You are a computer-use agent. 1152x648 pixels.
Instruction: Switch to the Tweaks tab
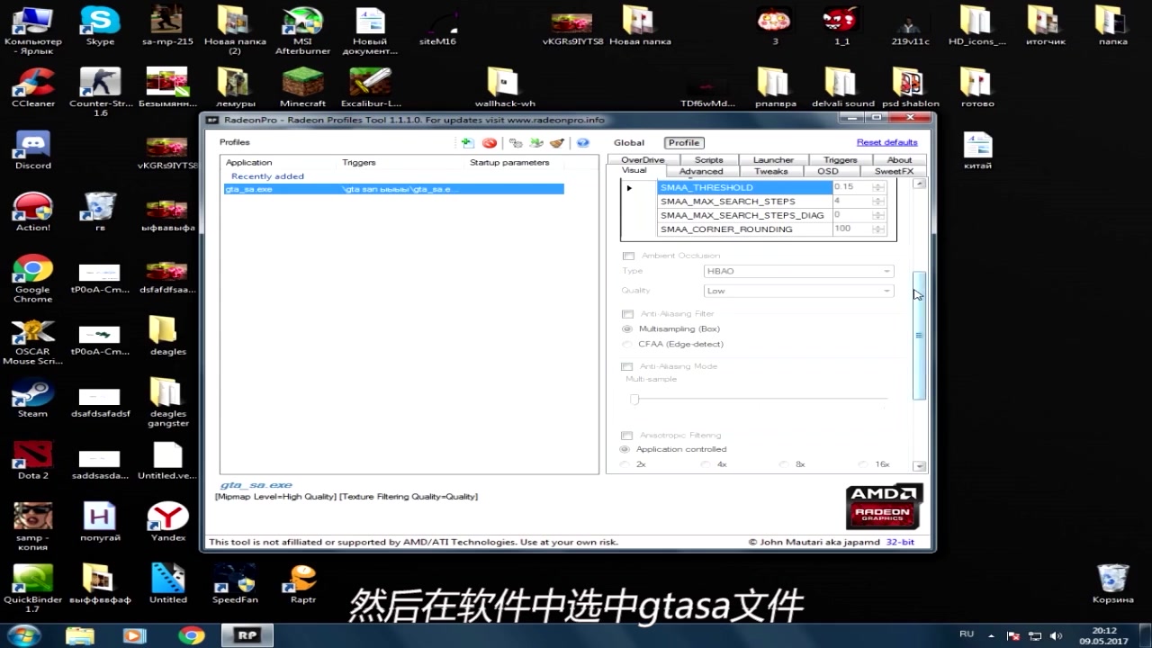(x=771, y=171)
